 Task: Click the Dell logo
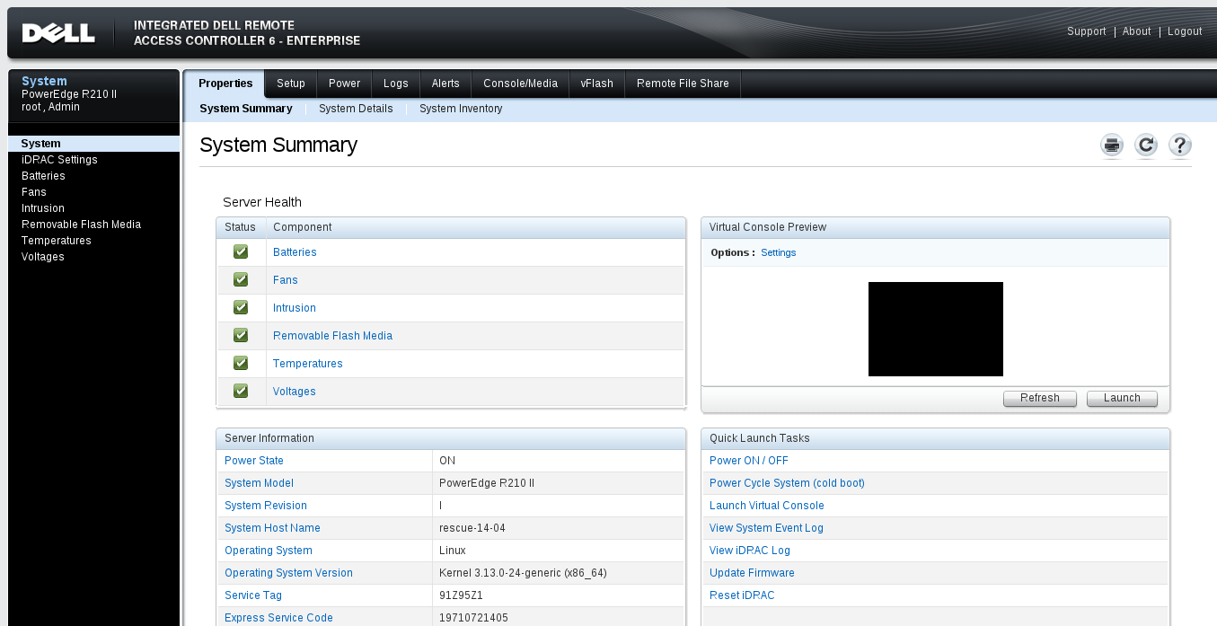tap(58, 33)
